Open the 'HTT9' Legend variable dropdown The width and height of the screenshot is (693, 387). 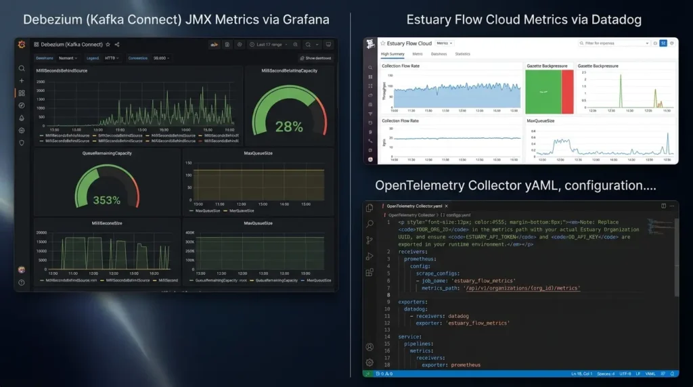pyautogui.click(x=112, y=58)
